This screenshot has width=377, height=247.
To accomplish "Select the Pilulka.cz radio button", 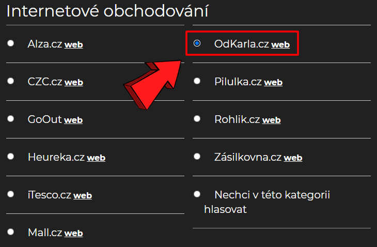I will click(197, 81).
